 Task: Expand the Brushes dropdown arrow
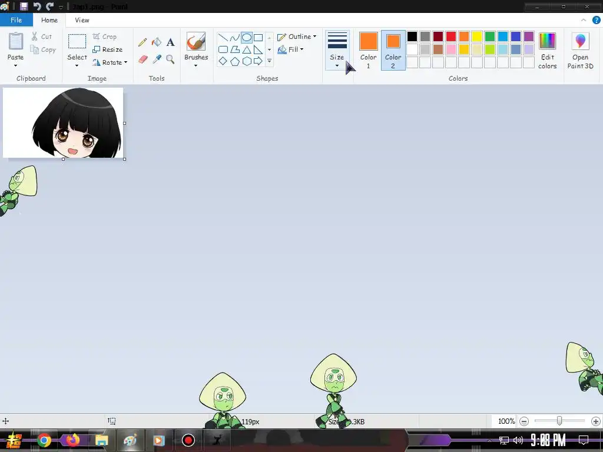coord(196,66)
